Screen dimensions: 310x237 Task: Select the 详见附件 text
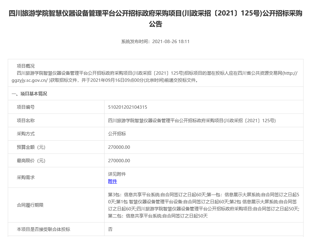pos(117,174)
